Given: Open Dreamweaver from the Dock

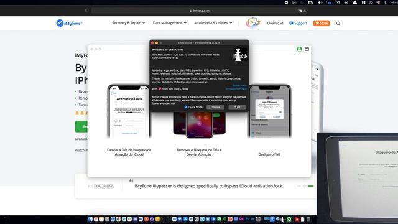Looking at the screenshot, I should pos(241,219).
